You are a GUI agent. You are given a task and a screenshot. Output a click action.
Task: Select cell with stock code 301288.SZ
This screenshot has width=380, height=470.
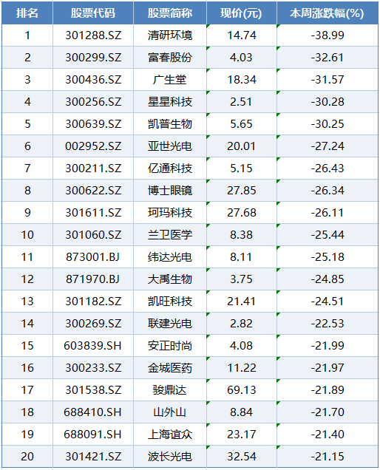(x=93, y=35)
